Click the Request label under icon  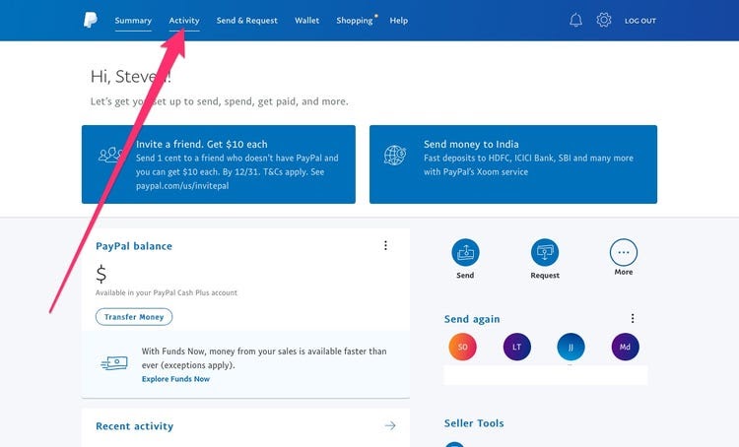(x=545, y=276)
